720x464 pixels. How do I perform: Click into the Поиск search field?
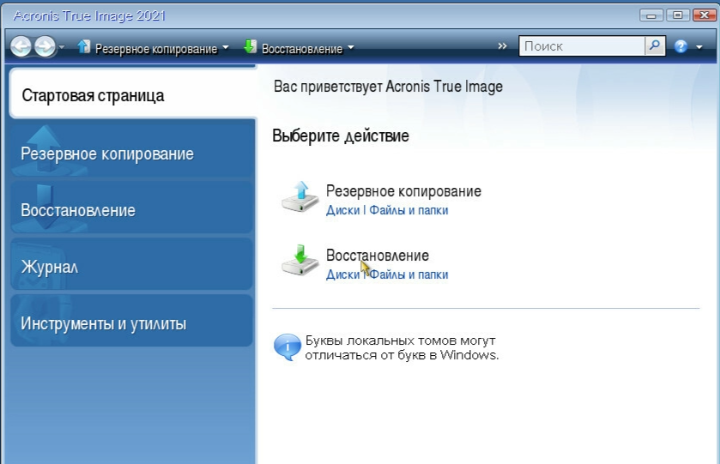(x=582, y=46)
